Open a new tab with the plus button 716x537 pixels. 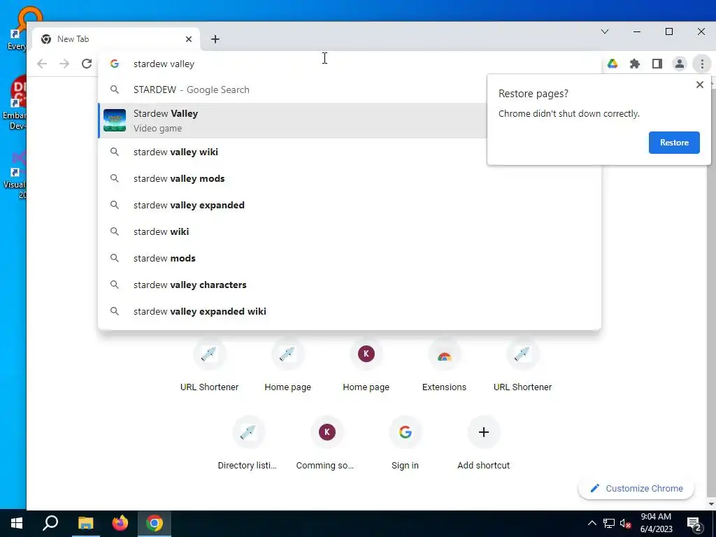coord(215,39)
